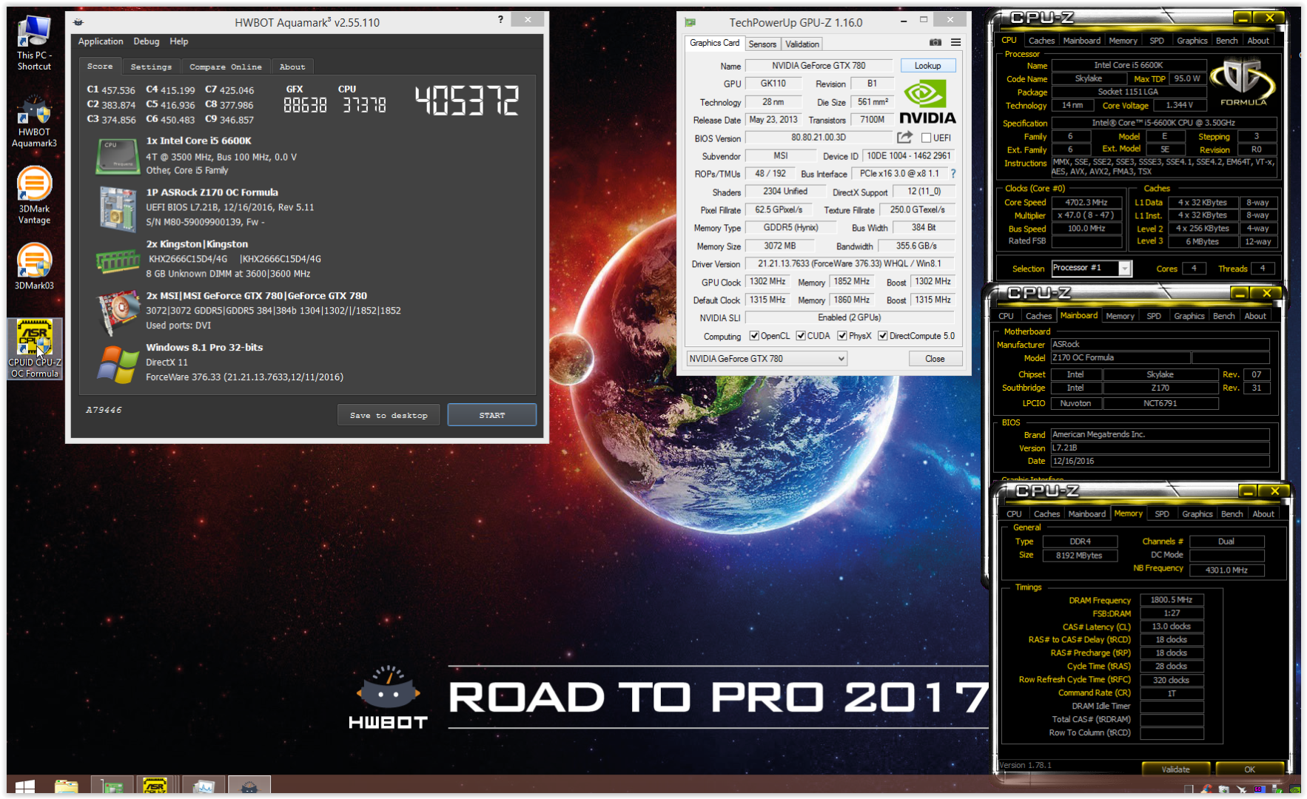Select the 3DMark Vantage desktop icon

[x=34, y=195]
